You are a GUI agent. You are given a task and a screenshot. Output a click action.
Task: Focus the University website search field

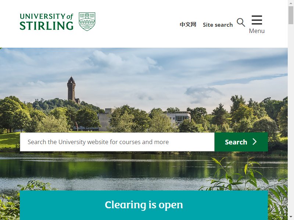pos(117,142)
